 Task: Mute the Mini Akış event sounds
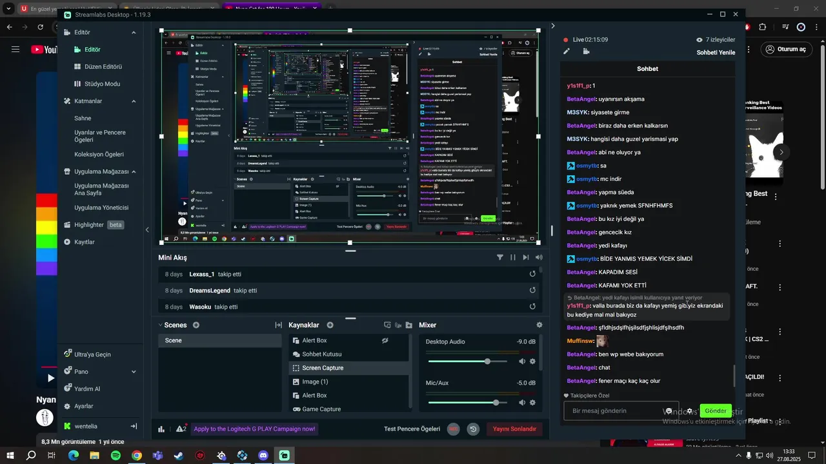click(539, 257)
